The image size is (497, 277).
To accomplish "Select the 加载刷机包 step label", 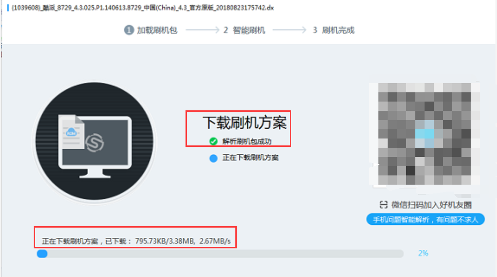I will 157,30.
